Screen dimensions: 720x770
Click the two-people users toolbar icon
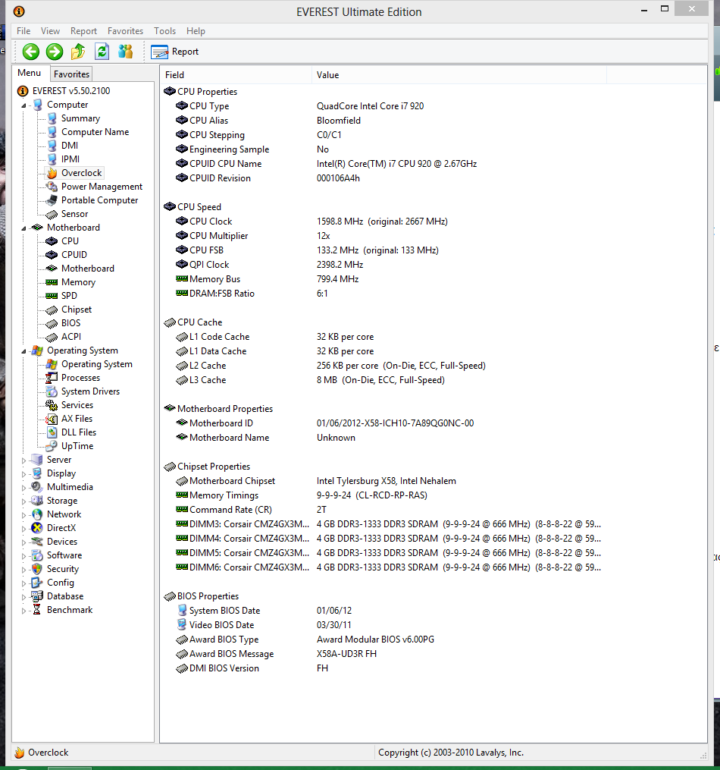[126, 52]
